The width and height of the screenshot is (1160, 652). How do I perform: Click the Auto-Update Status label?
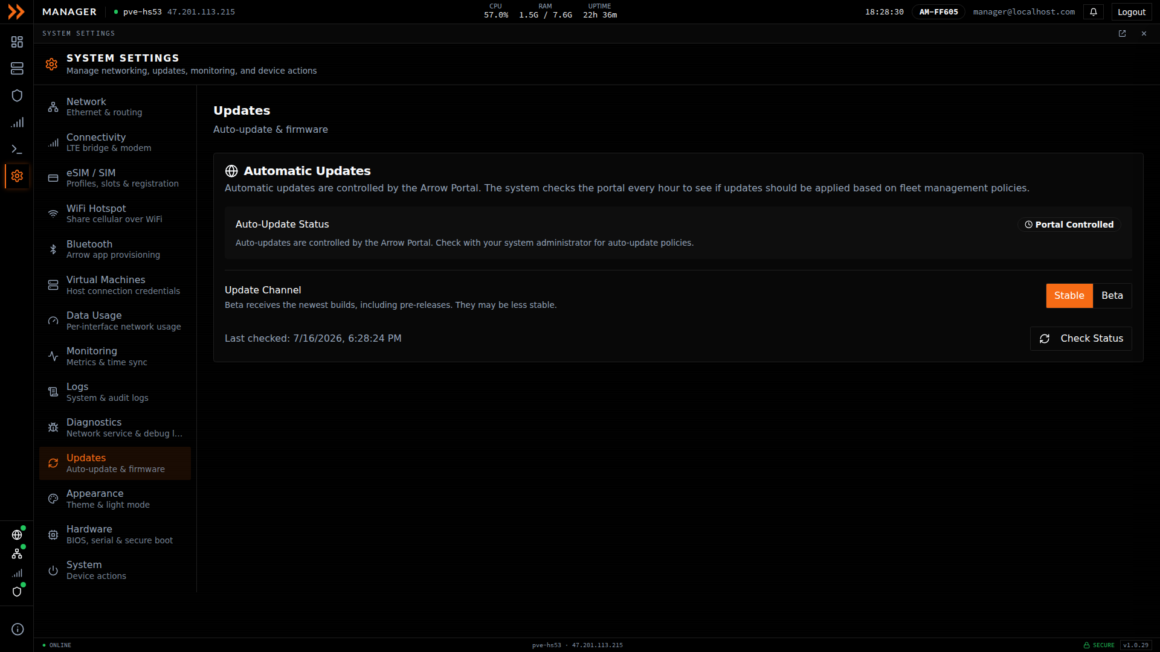coord(282,225)
